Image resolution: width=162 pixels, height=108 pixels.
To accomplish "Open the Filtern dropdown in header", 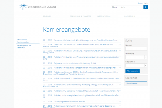I will coord(115,7).
